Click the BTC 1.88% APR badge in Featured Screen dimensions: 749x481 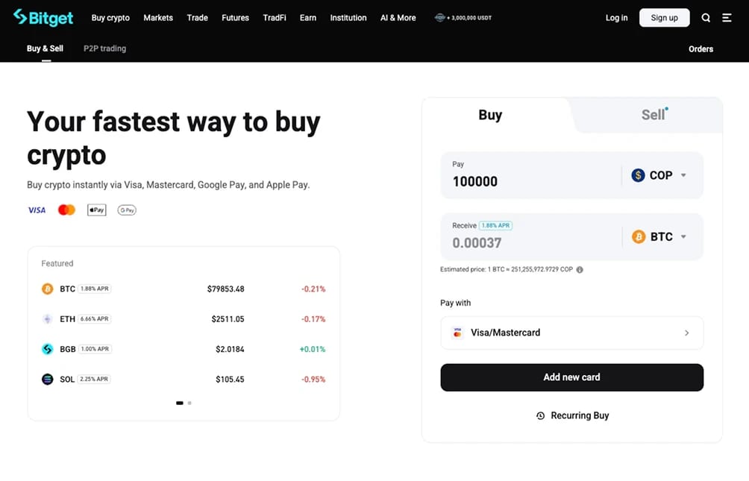[95, 289]
